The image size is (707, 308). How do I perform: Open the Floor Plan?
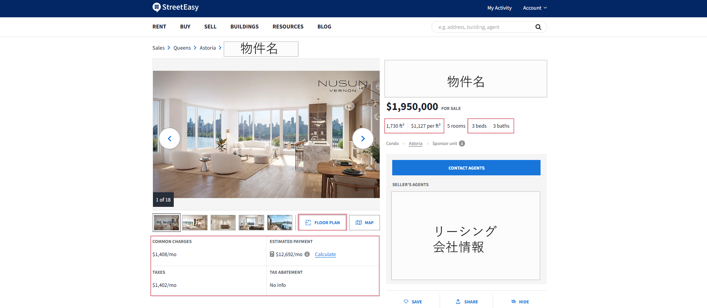tap(322, 223)
